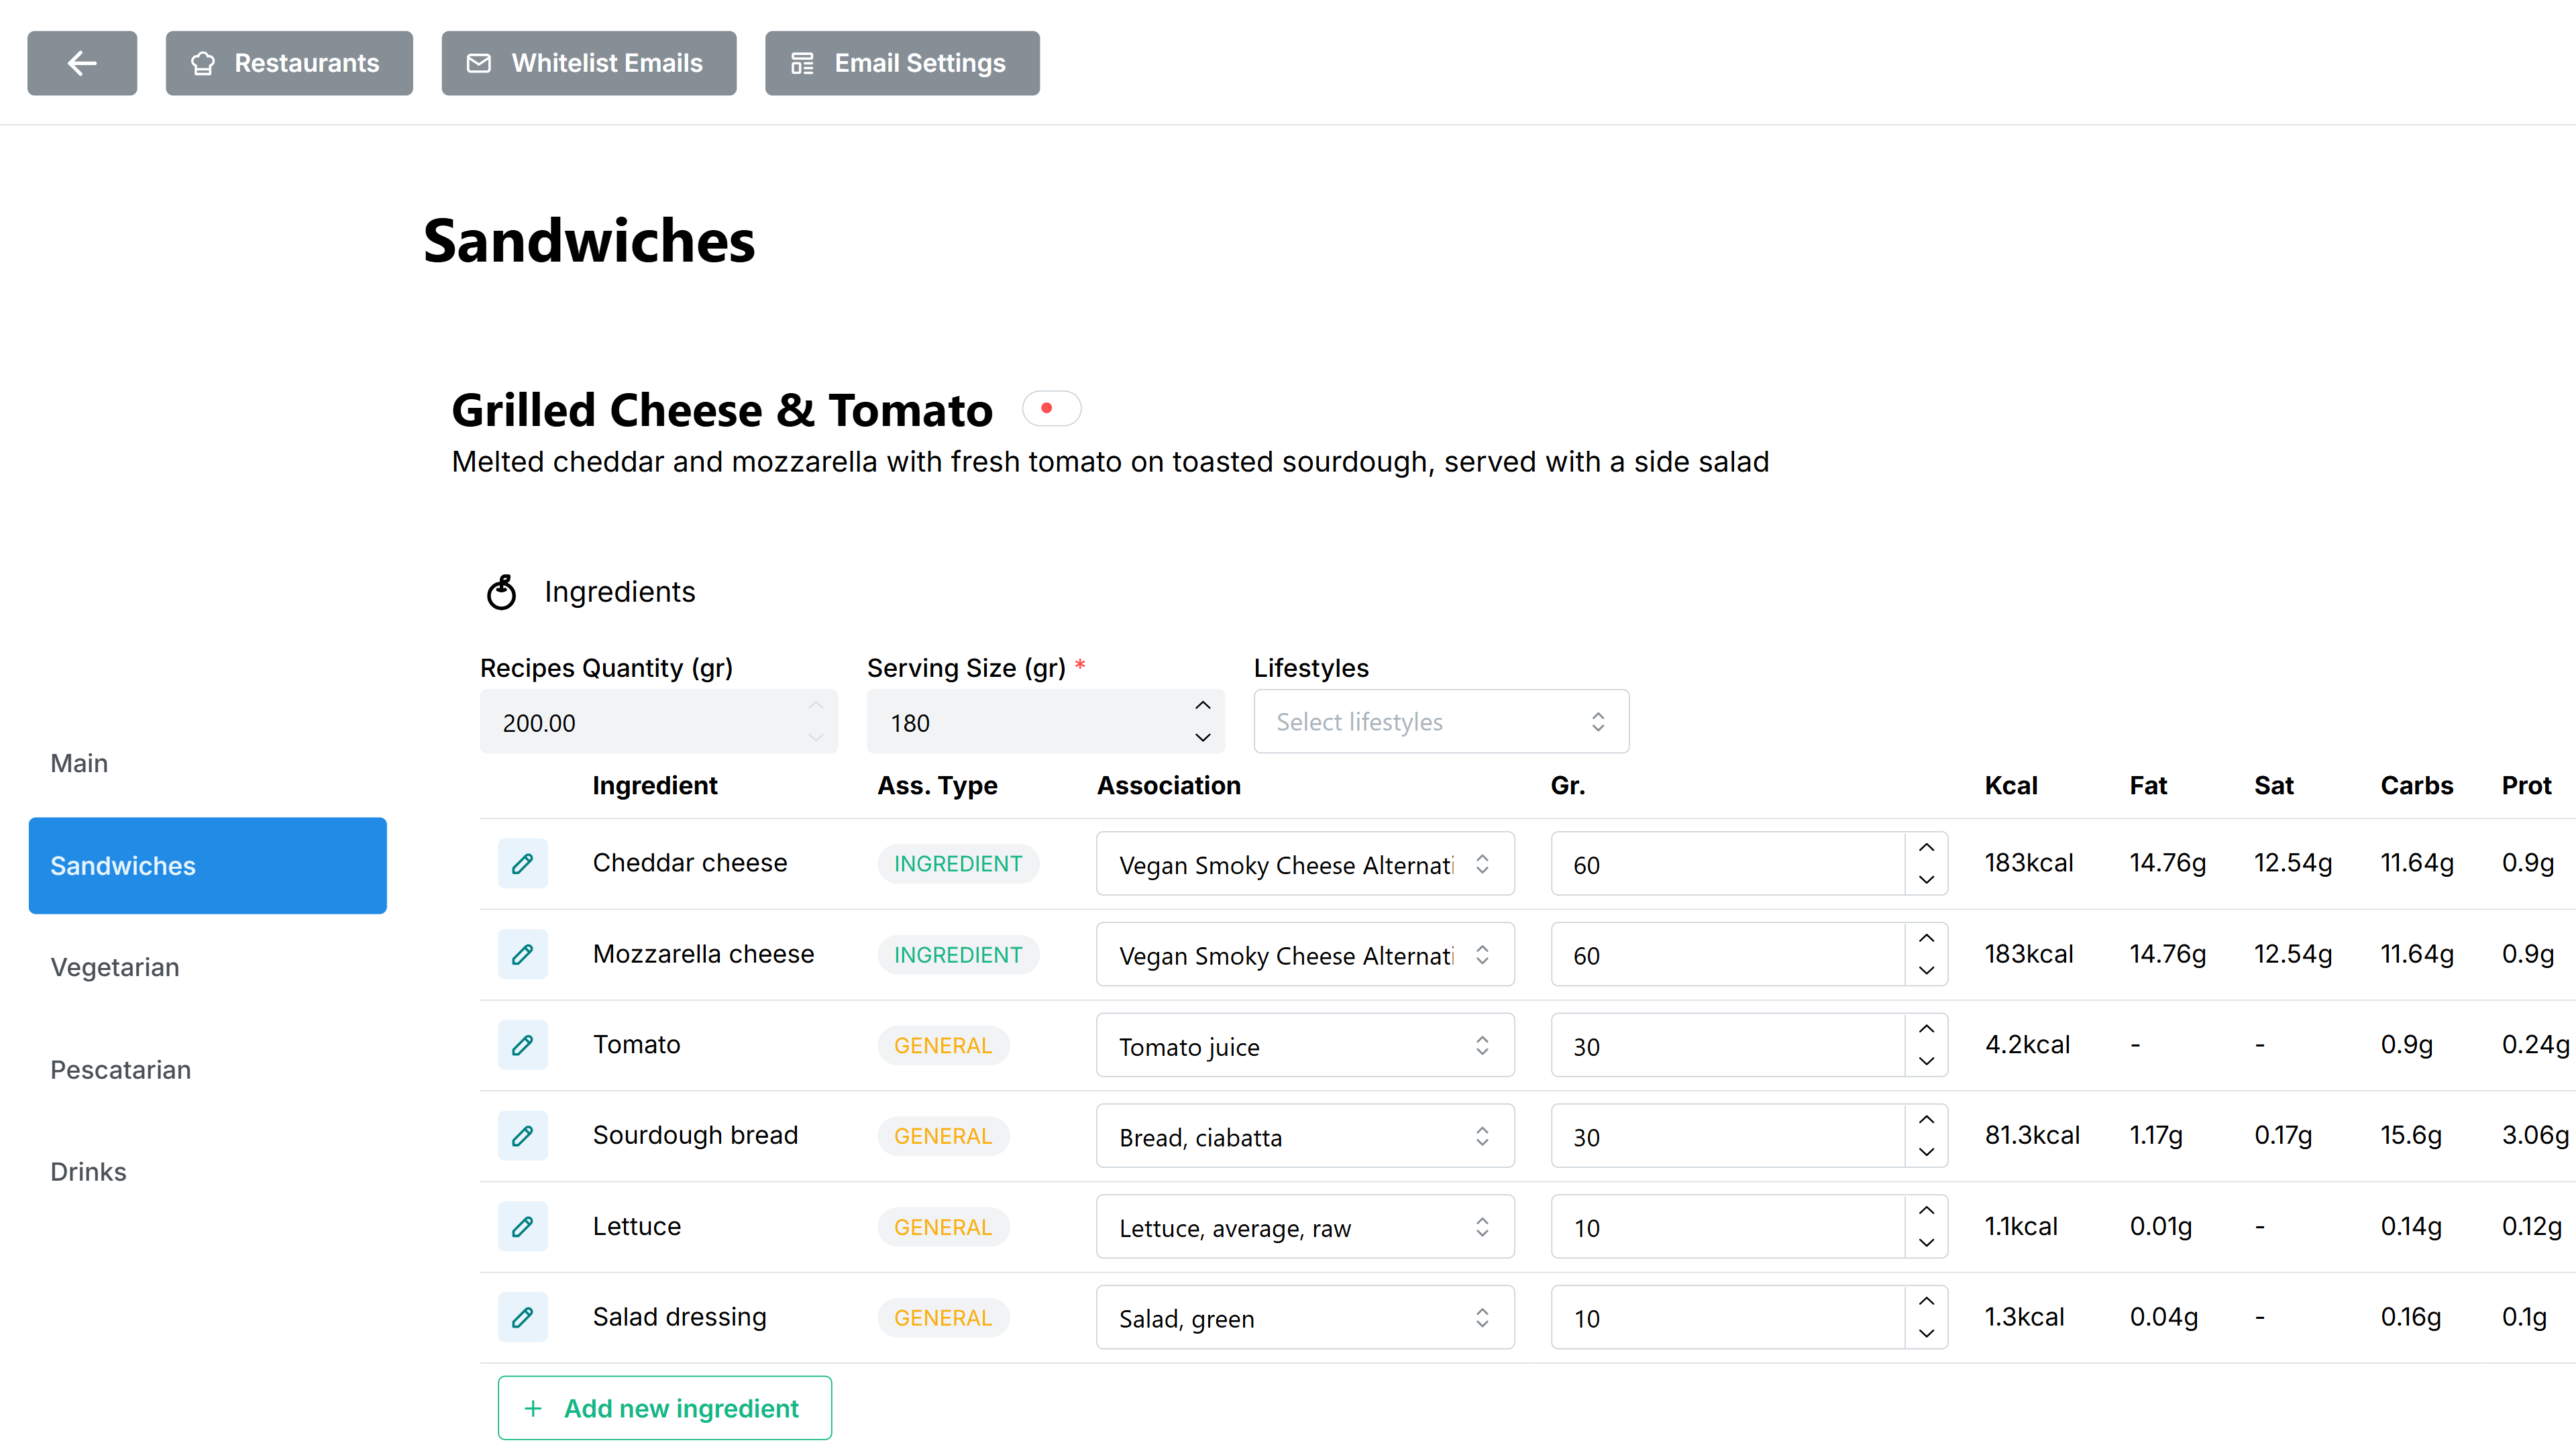Edit the Lettuce ingredient
This screenshot has width=2576, height=1449.
[x=523, y=1227]
